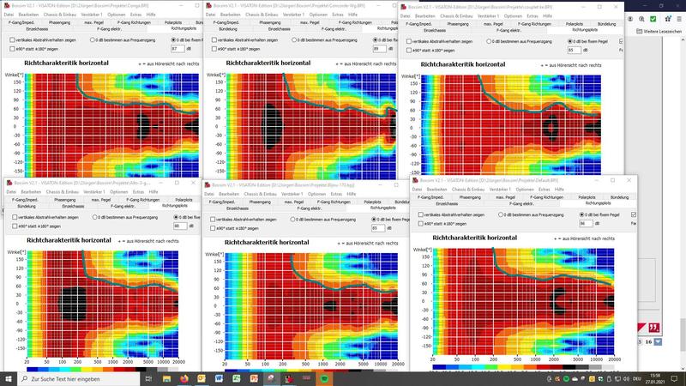This screenshot has width=686, height=386.
Task: Open the 'Weitere Lesezeichen' bookmarks folder
Action: click(x=659, y=32)
